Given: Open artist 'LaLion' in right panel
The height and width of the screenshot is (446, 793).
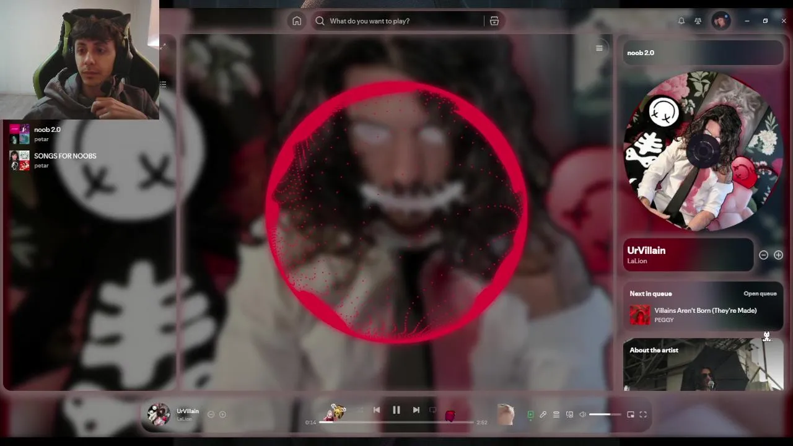Looking at the screenshot, I should coord(637,261).
